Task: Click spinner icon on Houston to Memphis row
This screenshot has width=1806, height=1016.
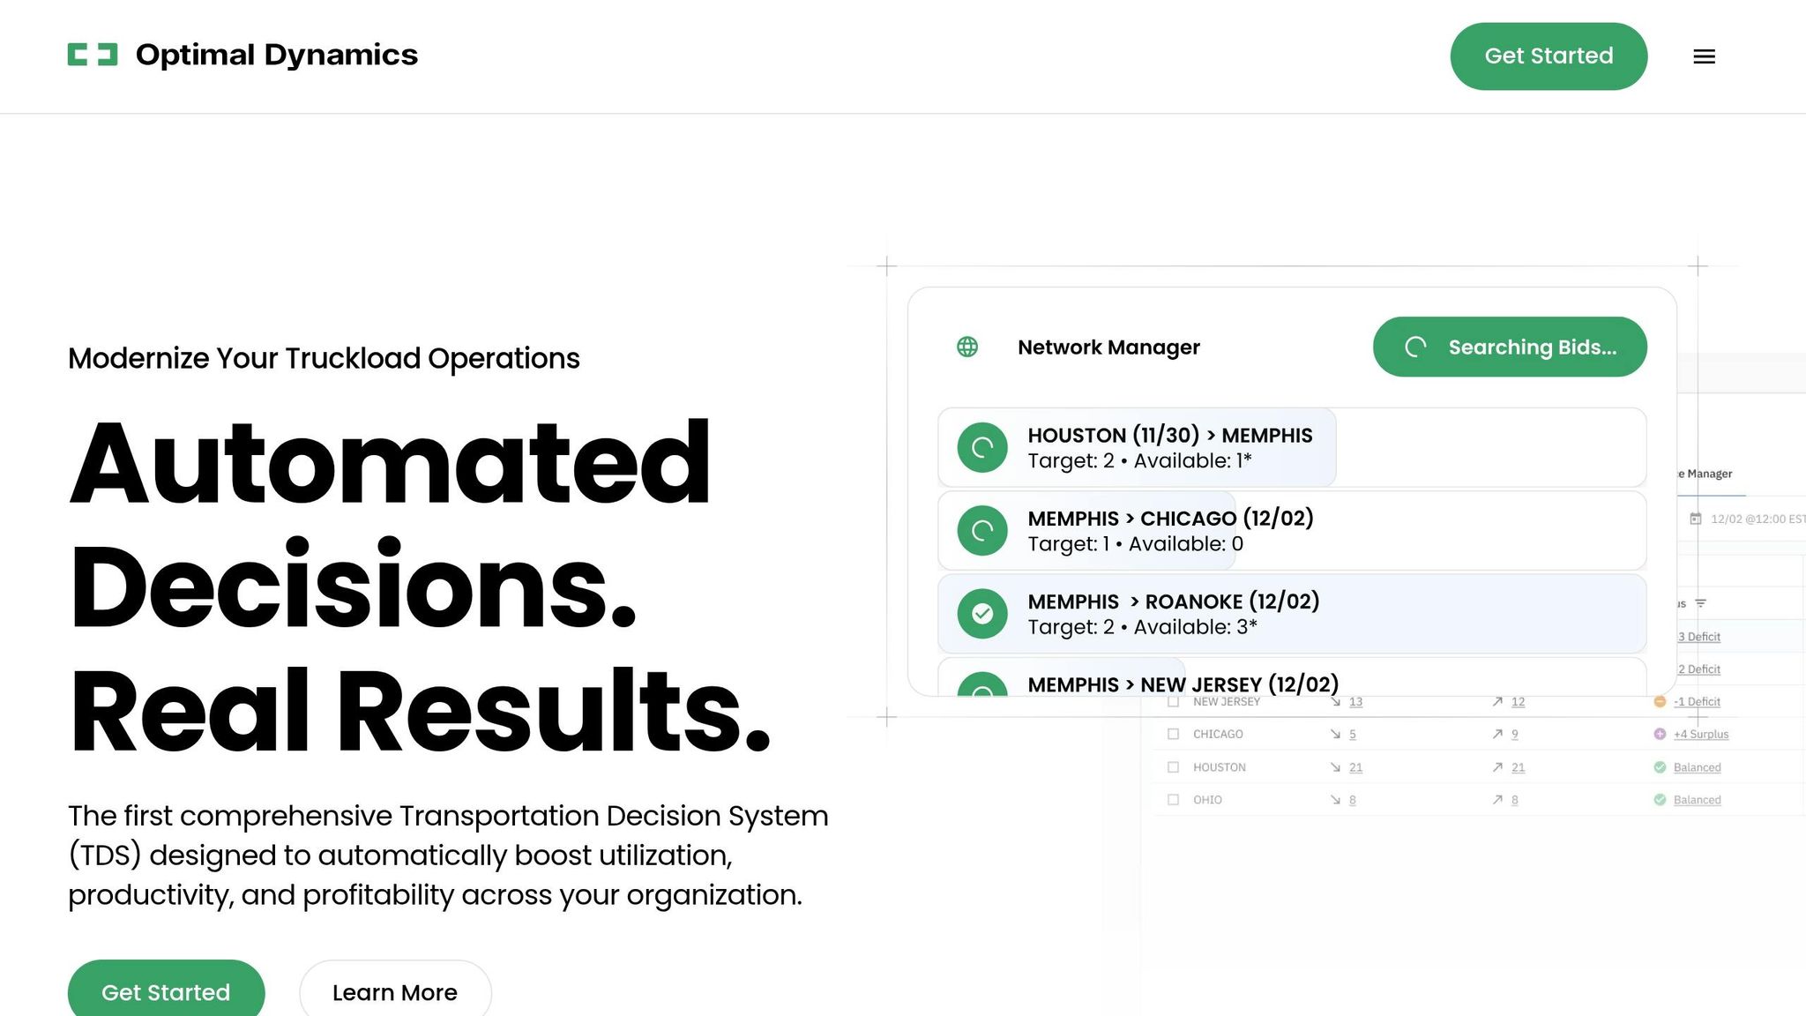Action: pos(982,448)
